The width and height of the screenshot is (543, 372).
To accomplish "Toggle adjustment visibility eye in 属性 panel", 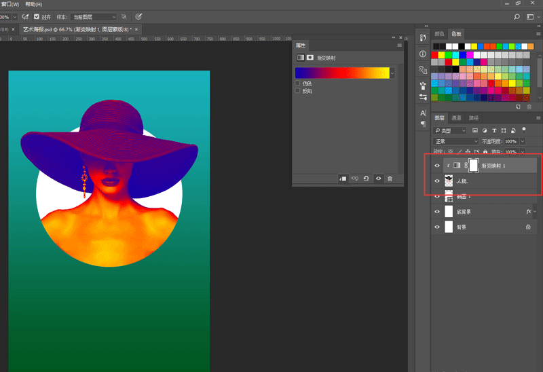I will [x=378, y=179].
